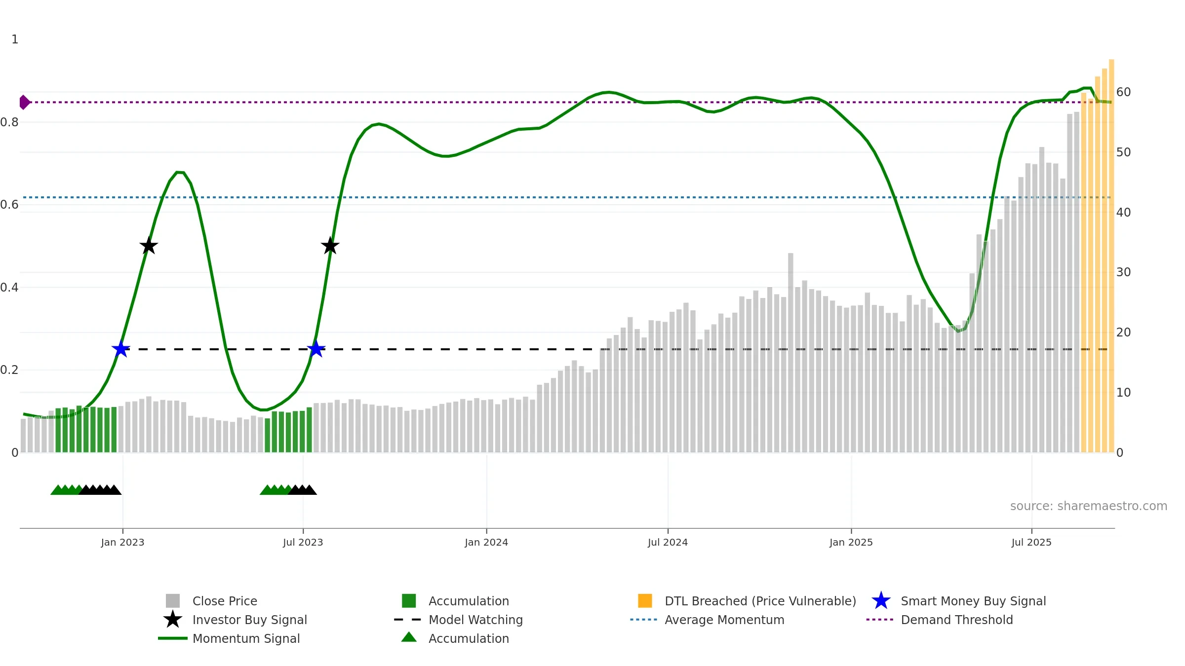Click black triangles just before Jan 2023
The image size is (1185, 666).
coord(100,490)
